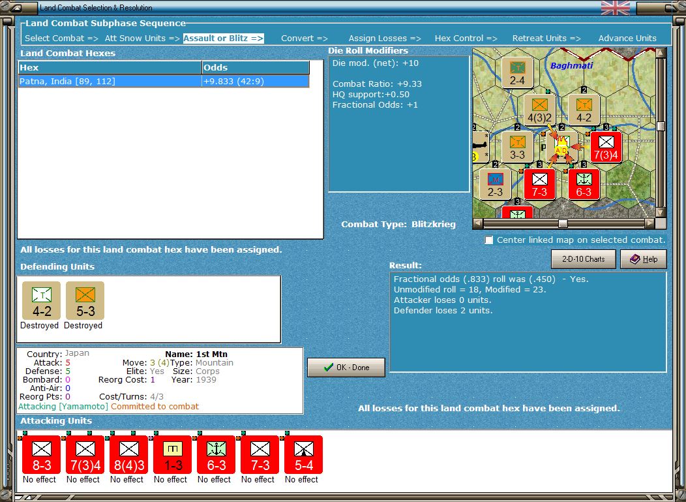Enable Center linked map on selected combat
The image size is (686, 502).
tap(488, 240)
